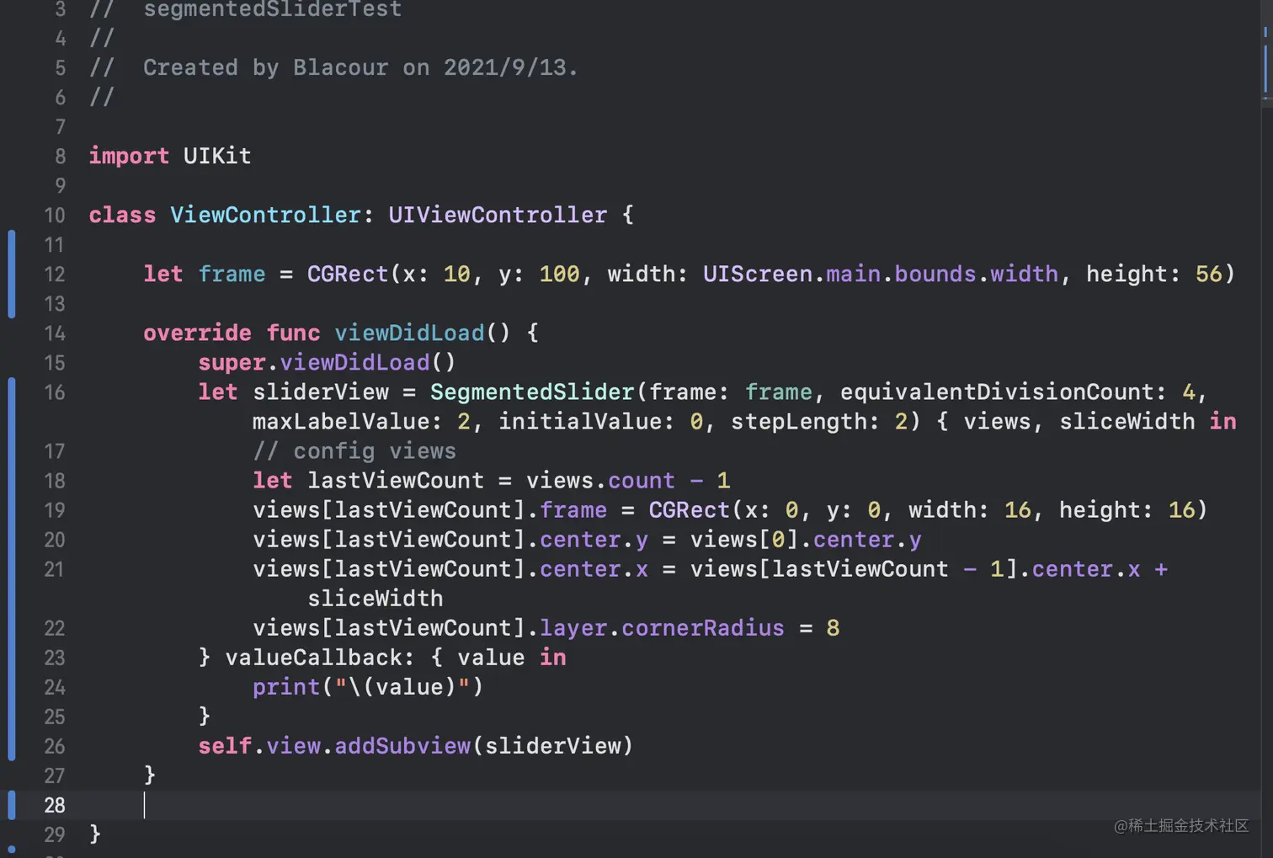Click 'ViewController' class name
The width and height of the screenshot is (1273, 858).
click(265, 216)
